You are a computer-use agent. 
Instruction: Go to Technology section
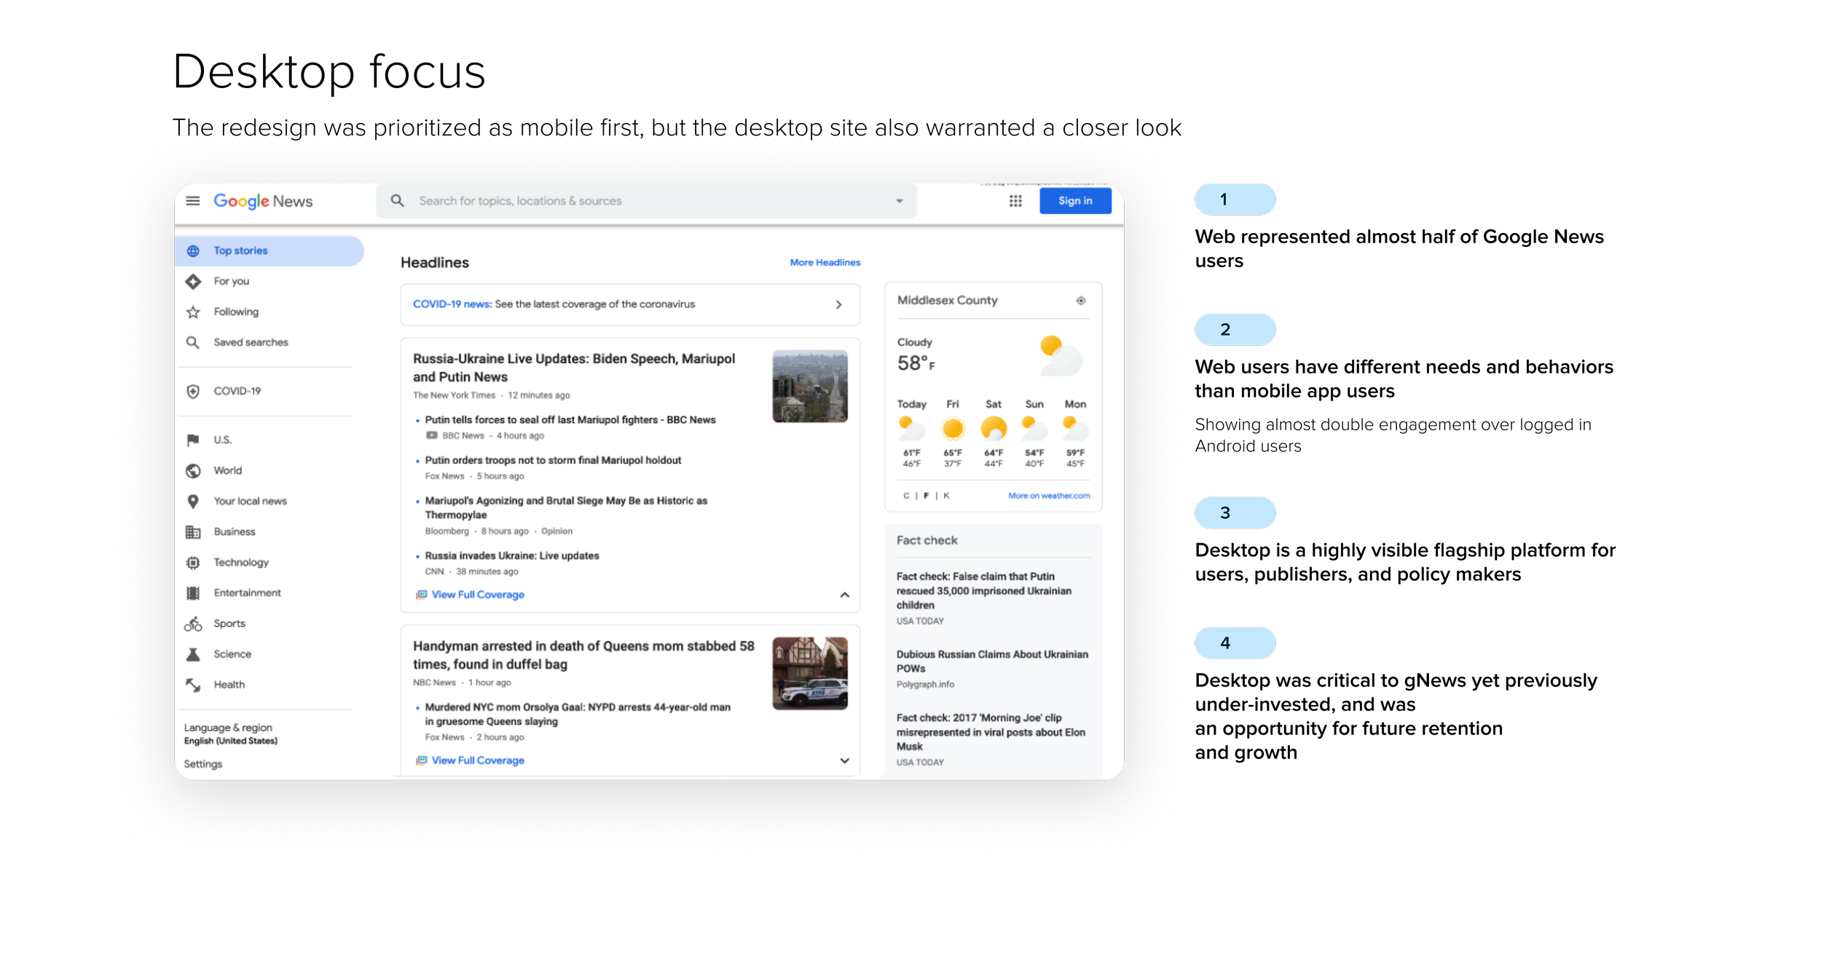240,562
